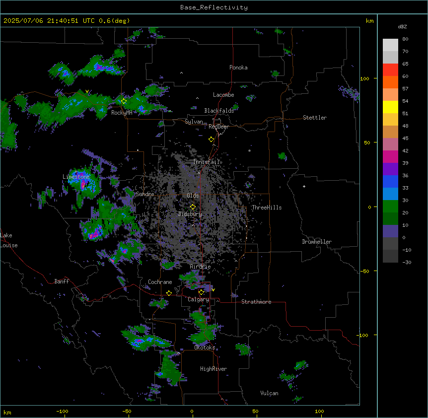The height and width of the screenshot is (418, 428).
Task: Click the Ponoka city label
Action: (x=238, y=68)
